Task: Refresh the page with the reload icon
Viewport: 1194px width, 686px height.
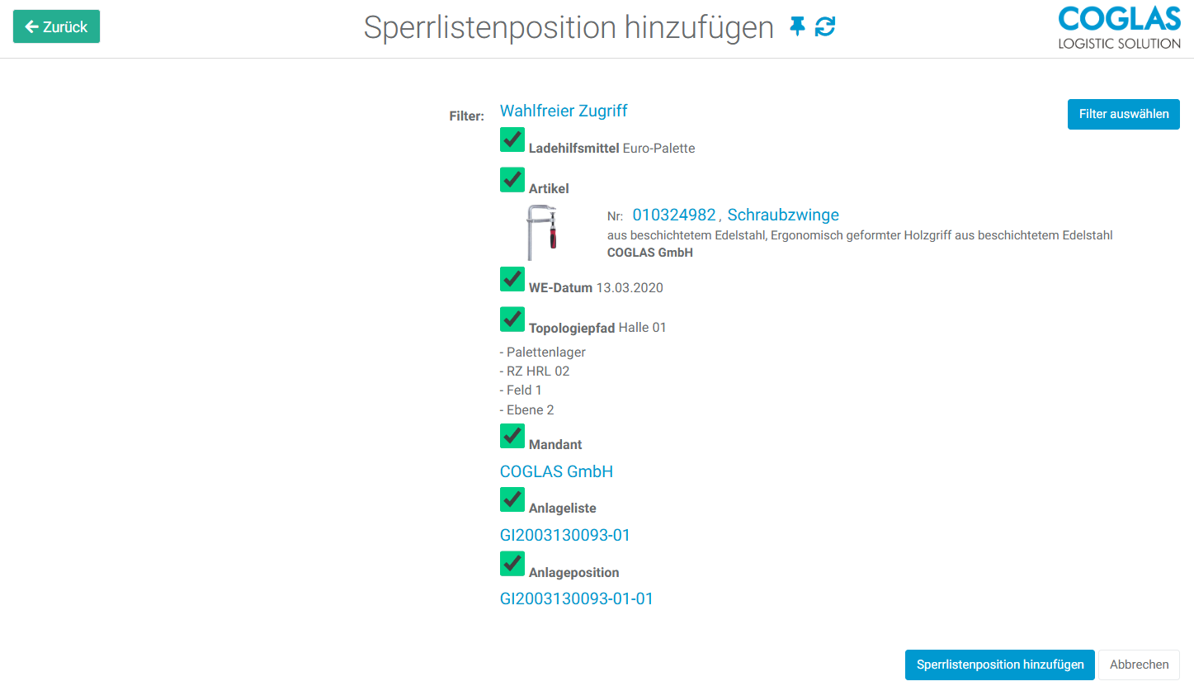Action: (825, 26)
